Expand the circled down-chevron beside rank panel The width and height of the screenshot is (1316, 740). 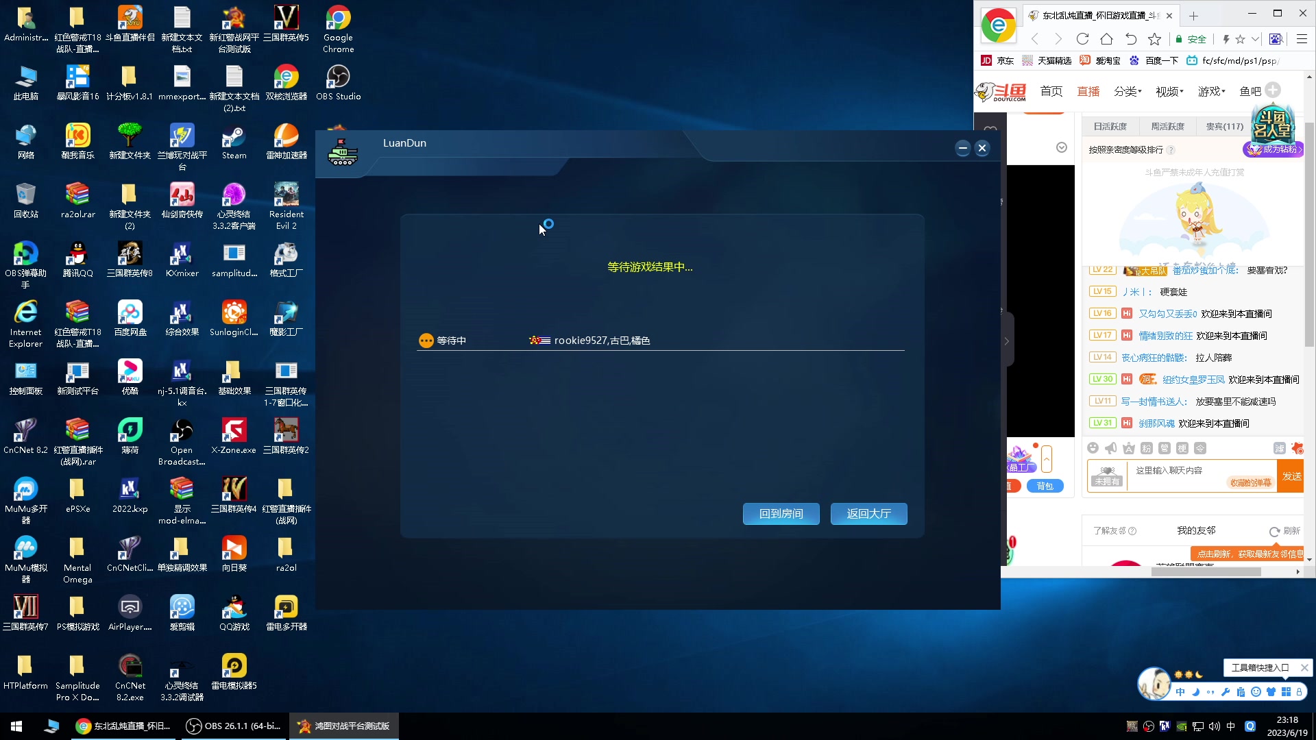tap(1061, 147)
